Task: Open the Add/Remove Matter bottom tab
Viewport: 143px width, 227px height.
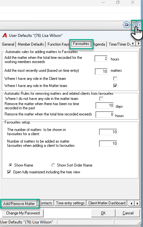Action: (19, 203)
